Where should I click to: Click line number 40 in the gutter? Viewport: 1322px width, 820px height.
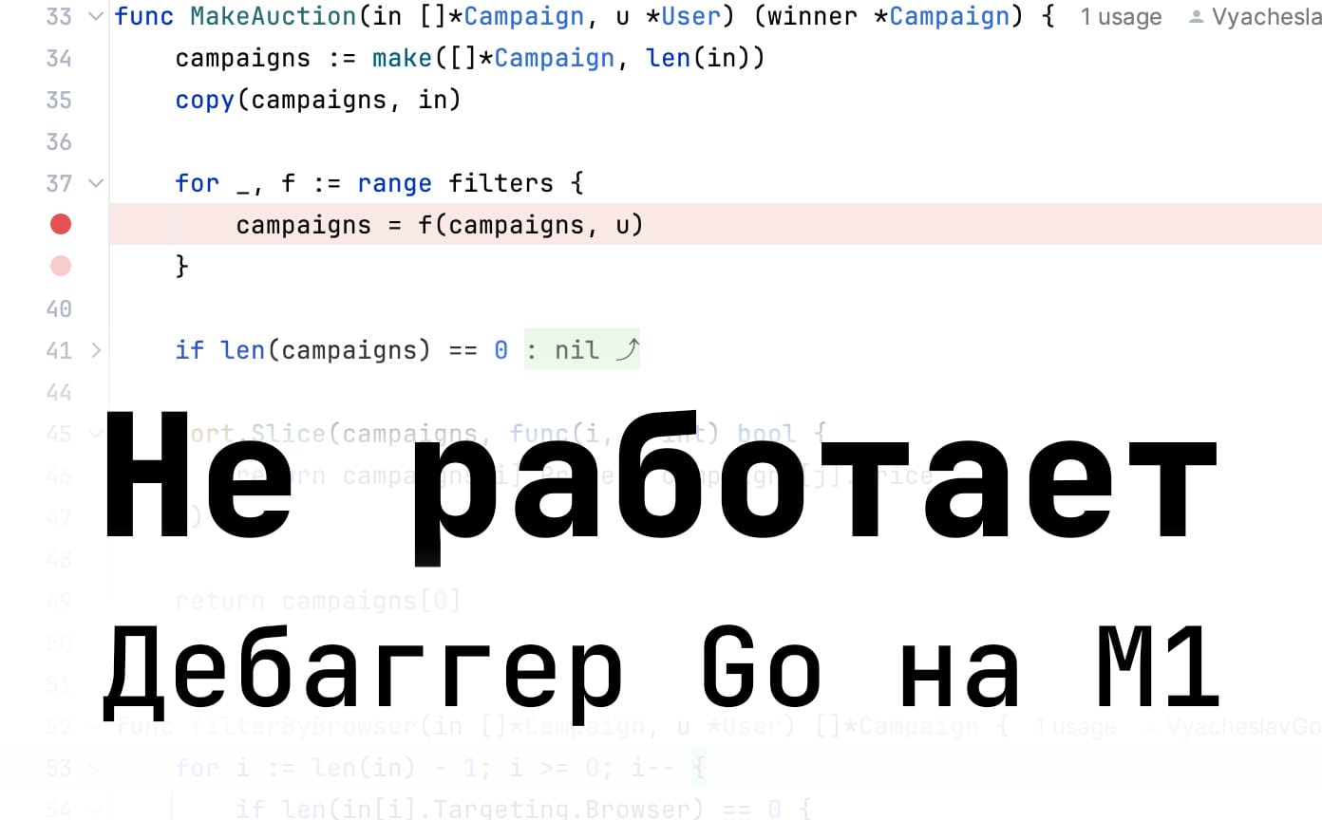pyautogui.click(x=59, y=309)
